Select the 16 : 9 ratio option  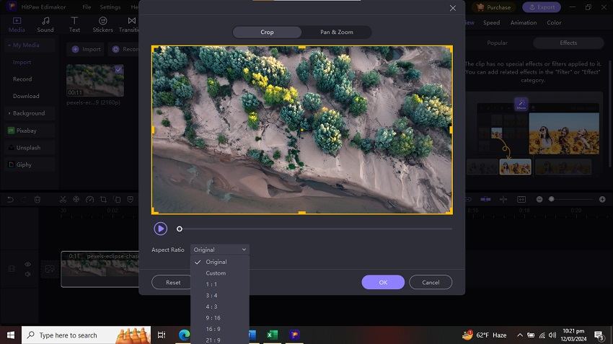click(x=213, y=329)
